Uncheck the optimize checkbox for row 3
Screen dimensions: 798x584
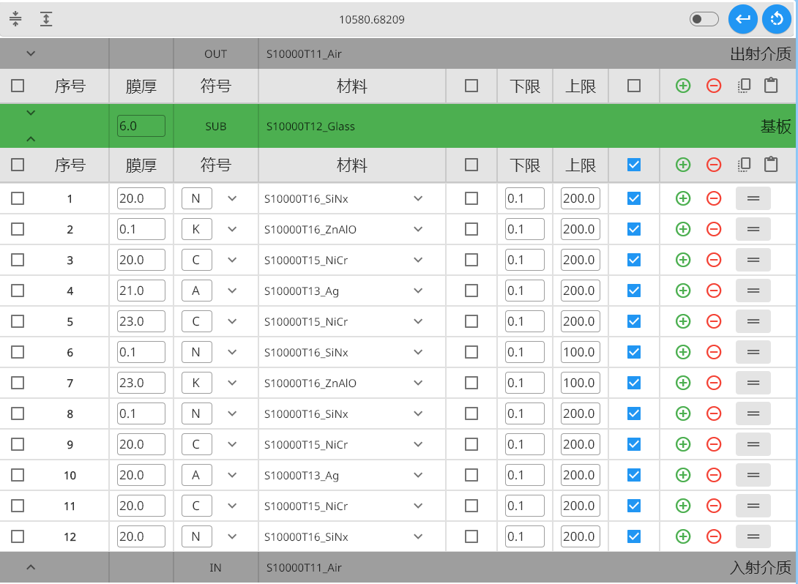(x=634, y=260)
